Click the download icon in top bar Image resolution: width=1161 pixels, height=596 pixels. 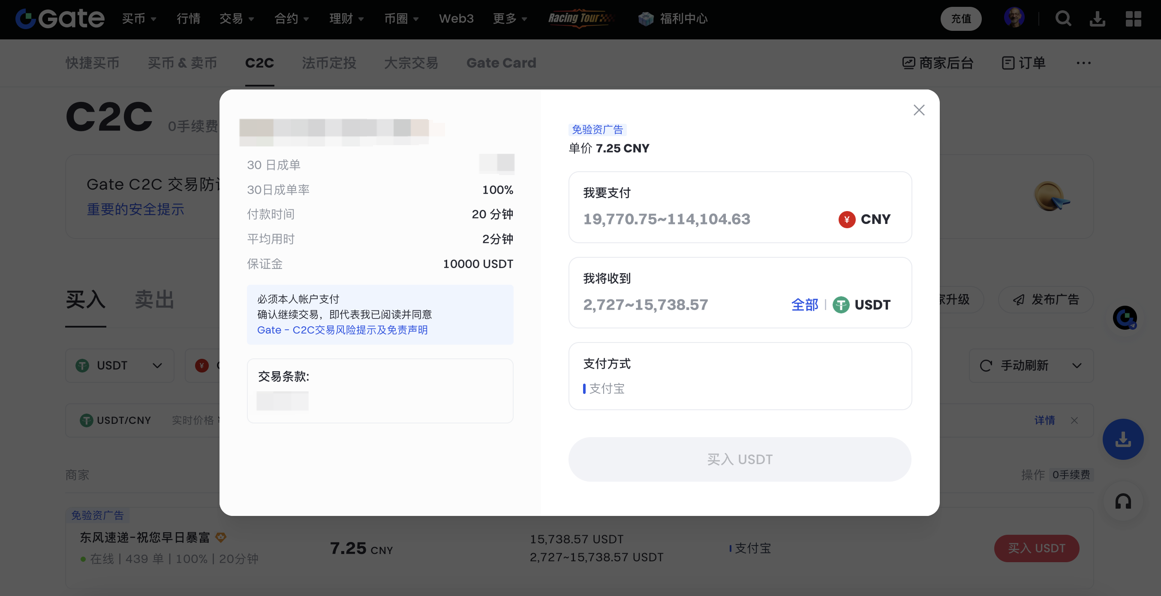[1097, 18]
